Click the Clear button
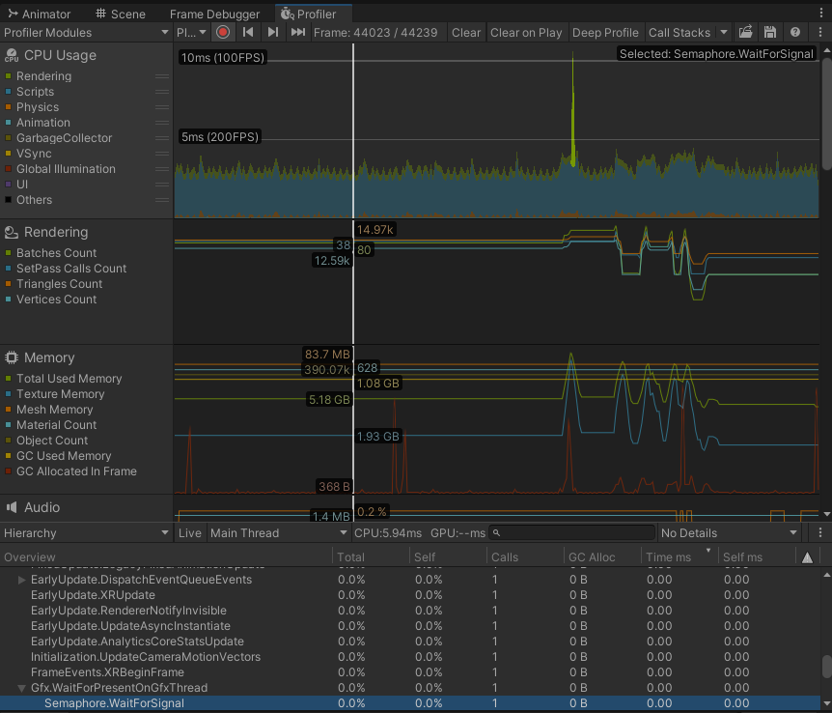The height and width of the screenshot is (713, 832). [466, 32]
